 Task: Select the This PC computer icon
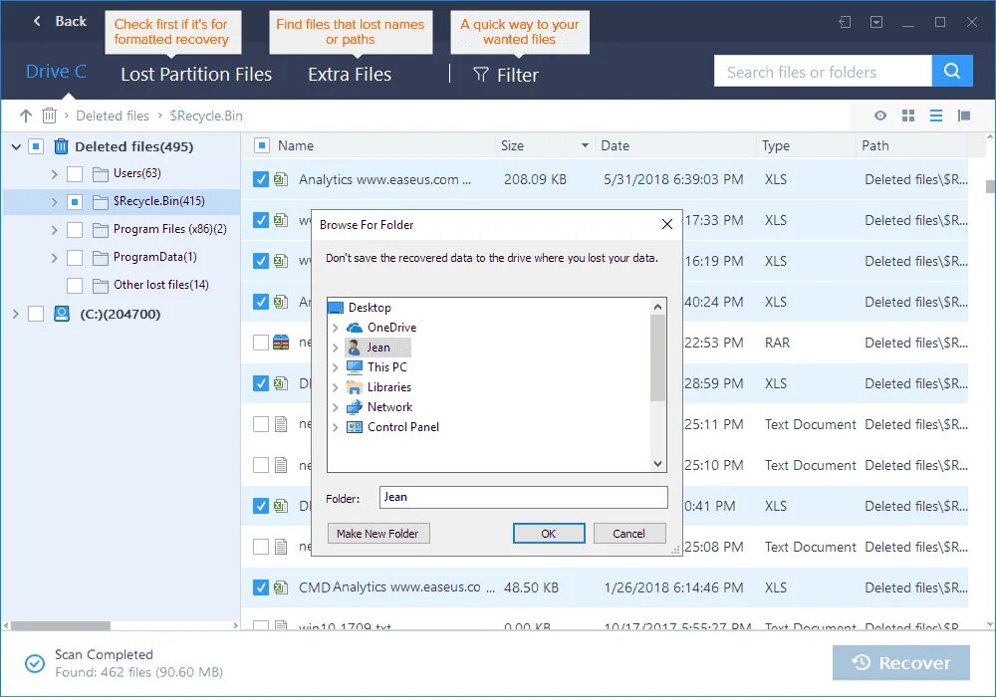tap(355, 366)
